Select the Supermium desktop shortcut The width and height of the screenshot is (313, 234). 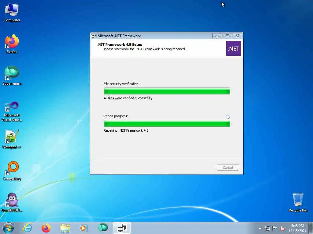pyautogui.click(x=12, y=76)
